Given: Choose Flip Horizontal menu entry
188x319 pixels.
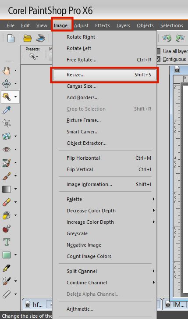Looking at the screenshot, I should click(x=105, y=158).
